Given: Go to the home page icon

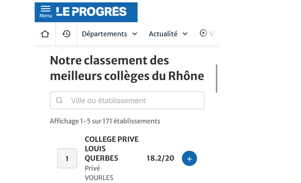Looking at the screenshot, I should (45, 34).
